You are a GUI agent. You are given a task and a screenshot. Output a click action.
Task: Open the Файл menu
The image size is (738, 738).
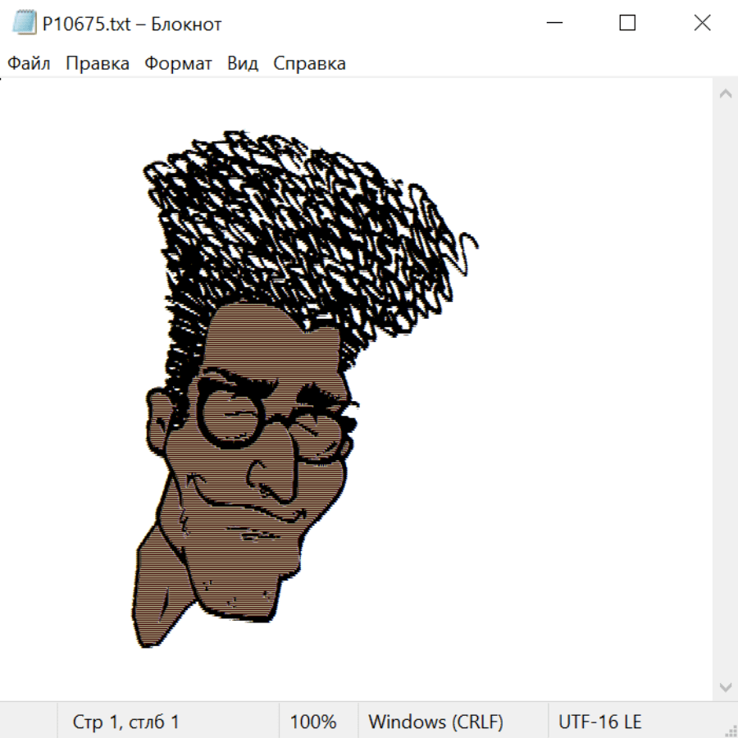30,64
